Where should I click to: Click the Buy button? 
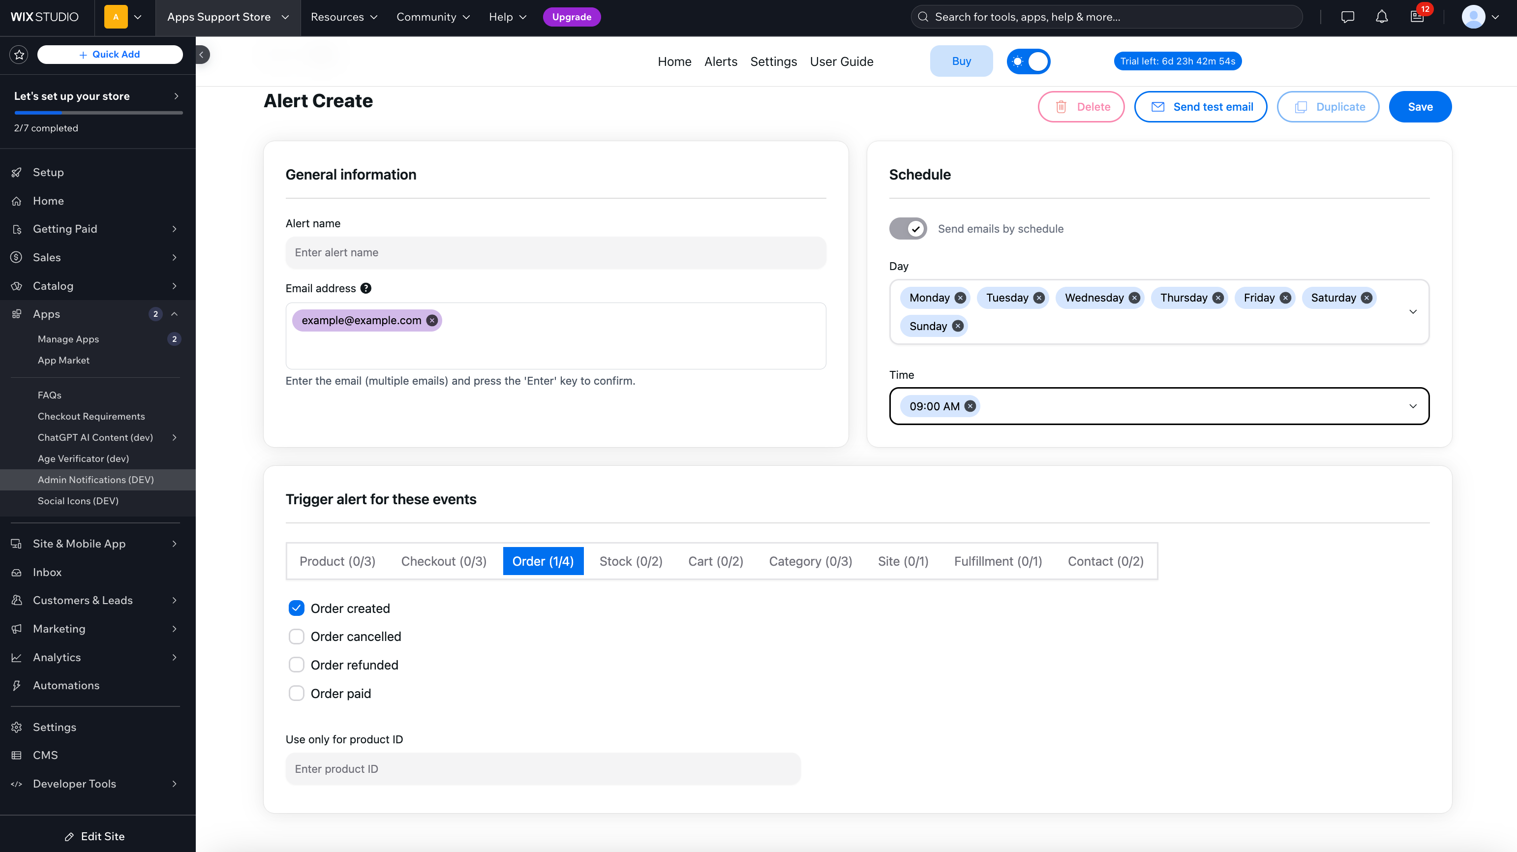961,61
